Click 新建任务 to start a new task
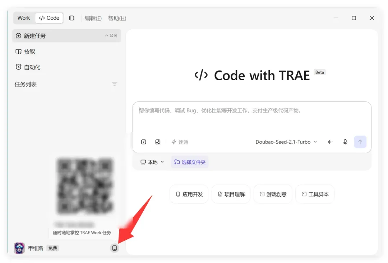 tap(66, 36)
